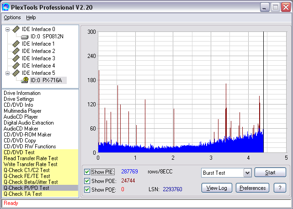293x209 pixels.
Task: Click the IDE Interface 4 chip icon
Action: click(x=16, y=66)
